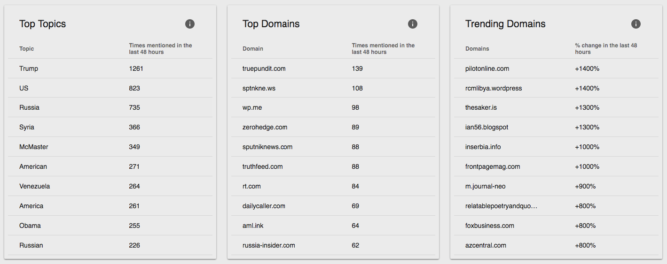The height and width of the screenshot is (264, 667).
Task: Select pilotonline.com trending domain
Action: click(x=487, y=68)
